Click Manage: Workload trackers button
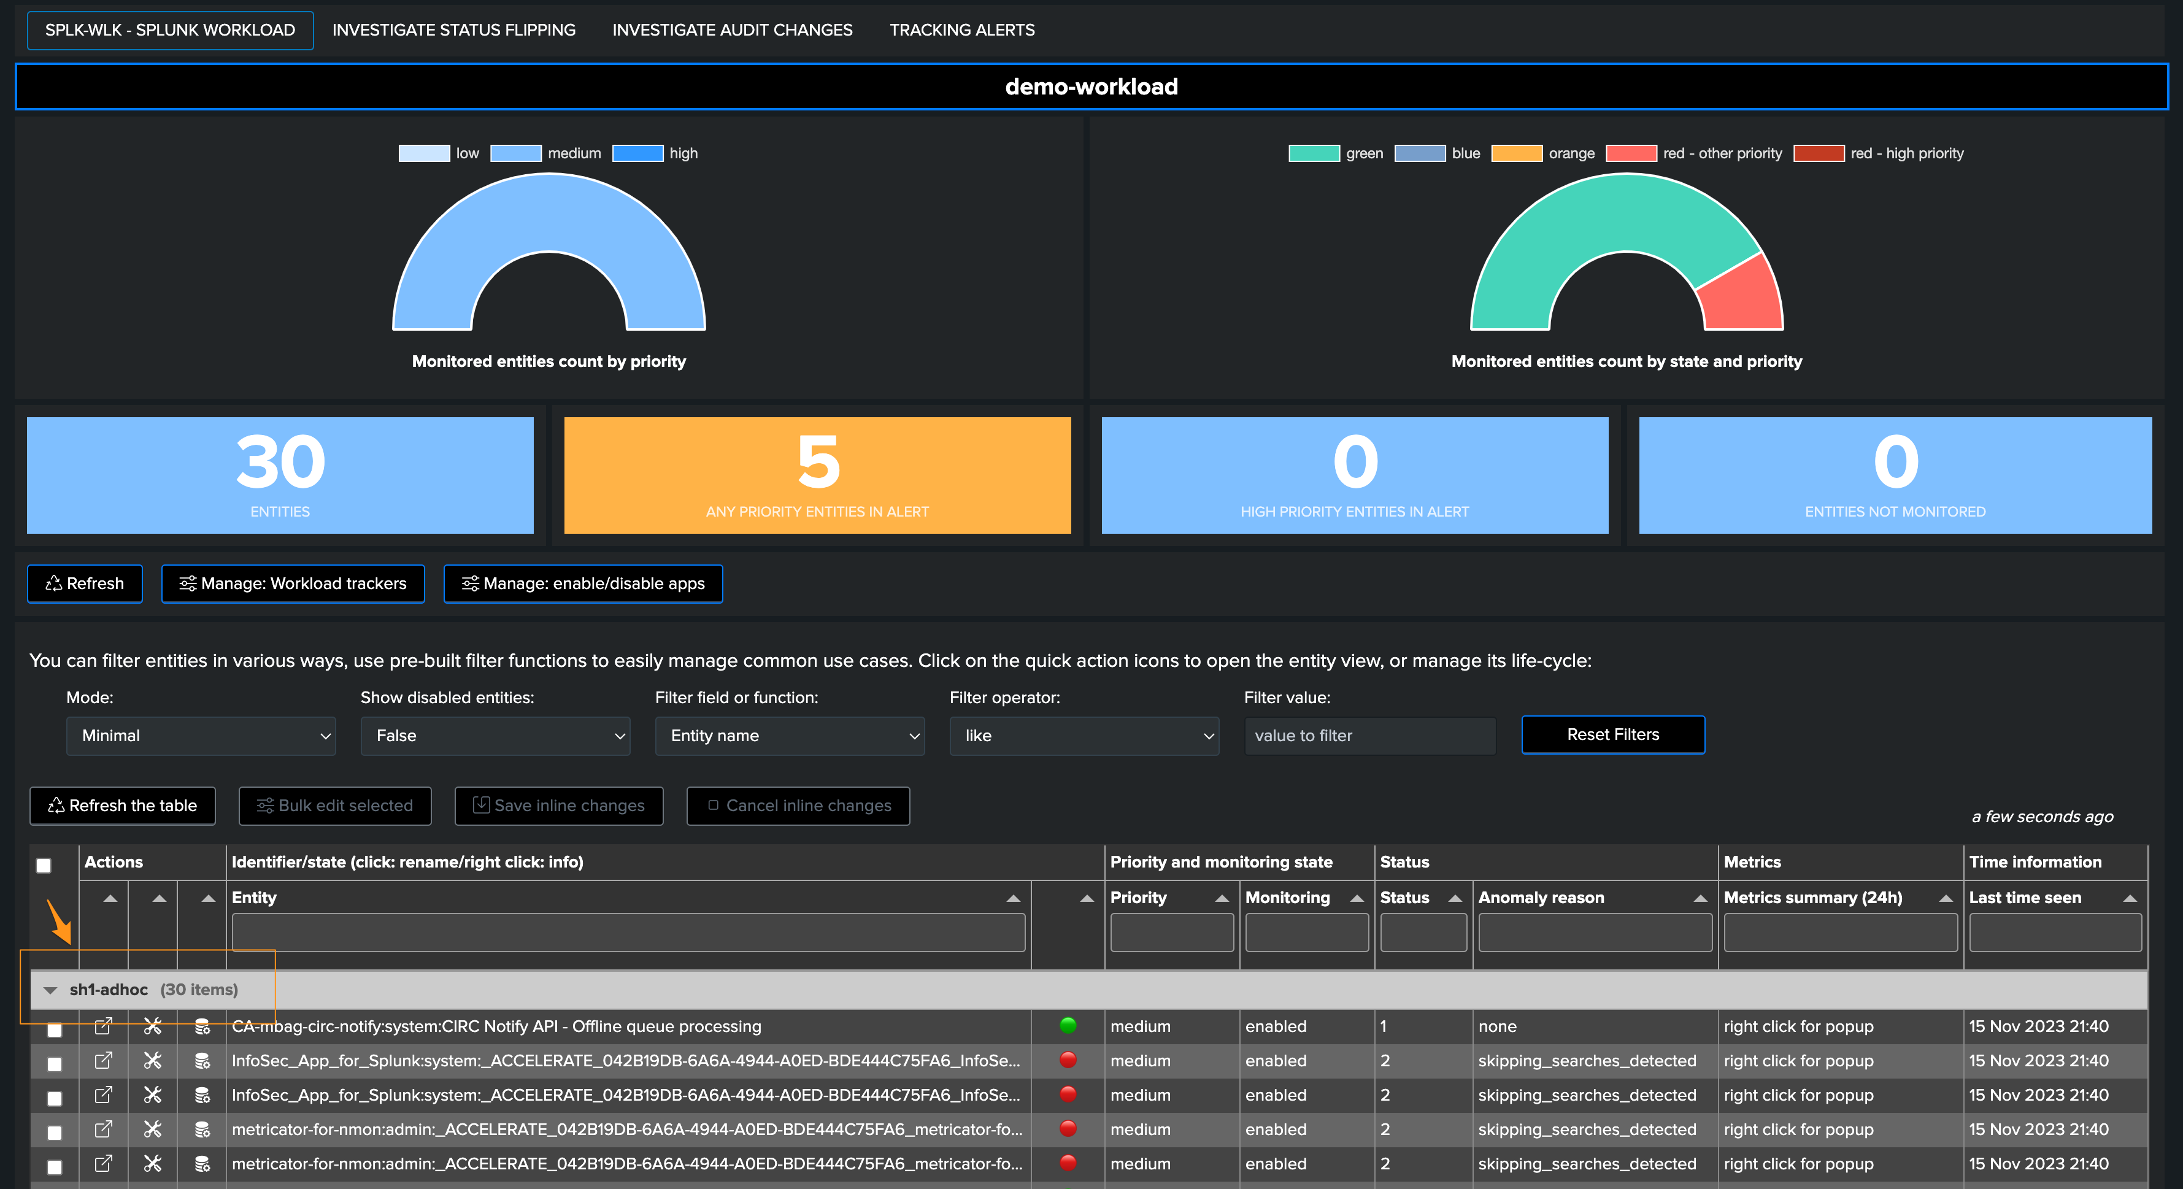The image size is (2183, 1189). pyautogui.click(x=293, y=584)
